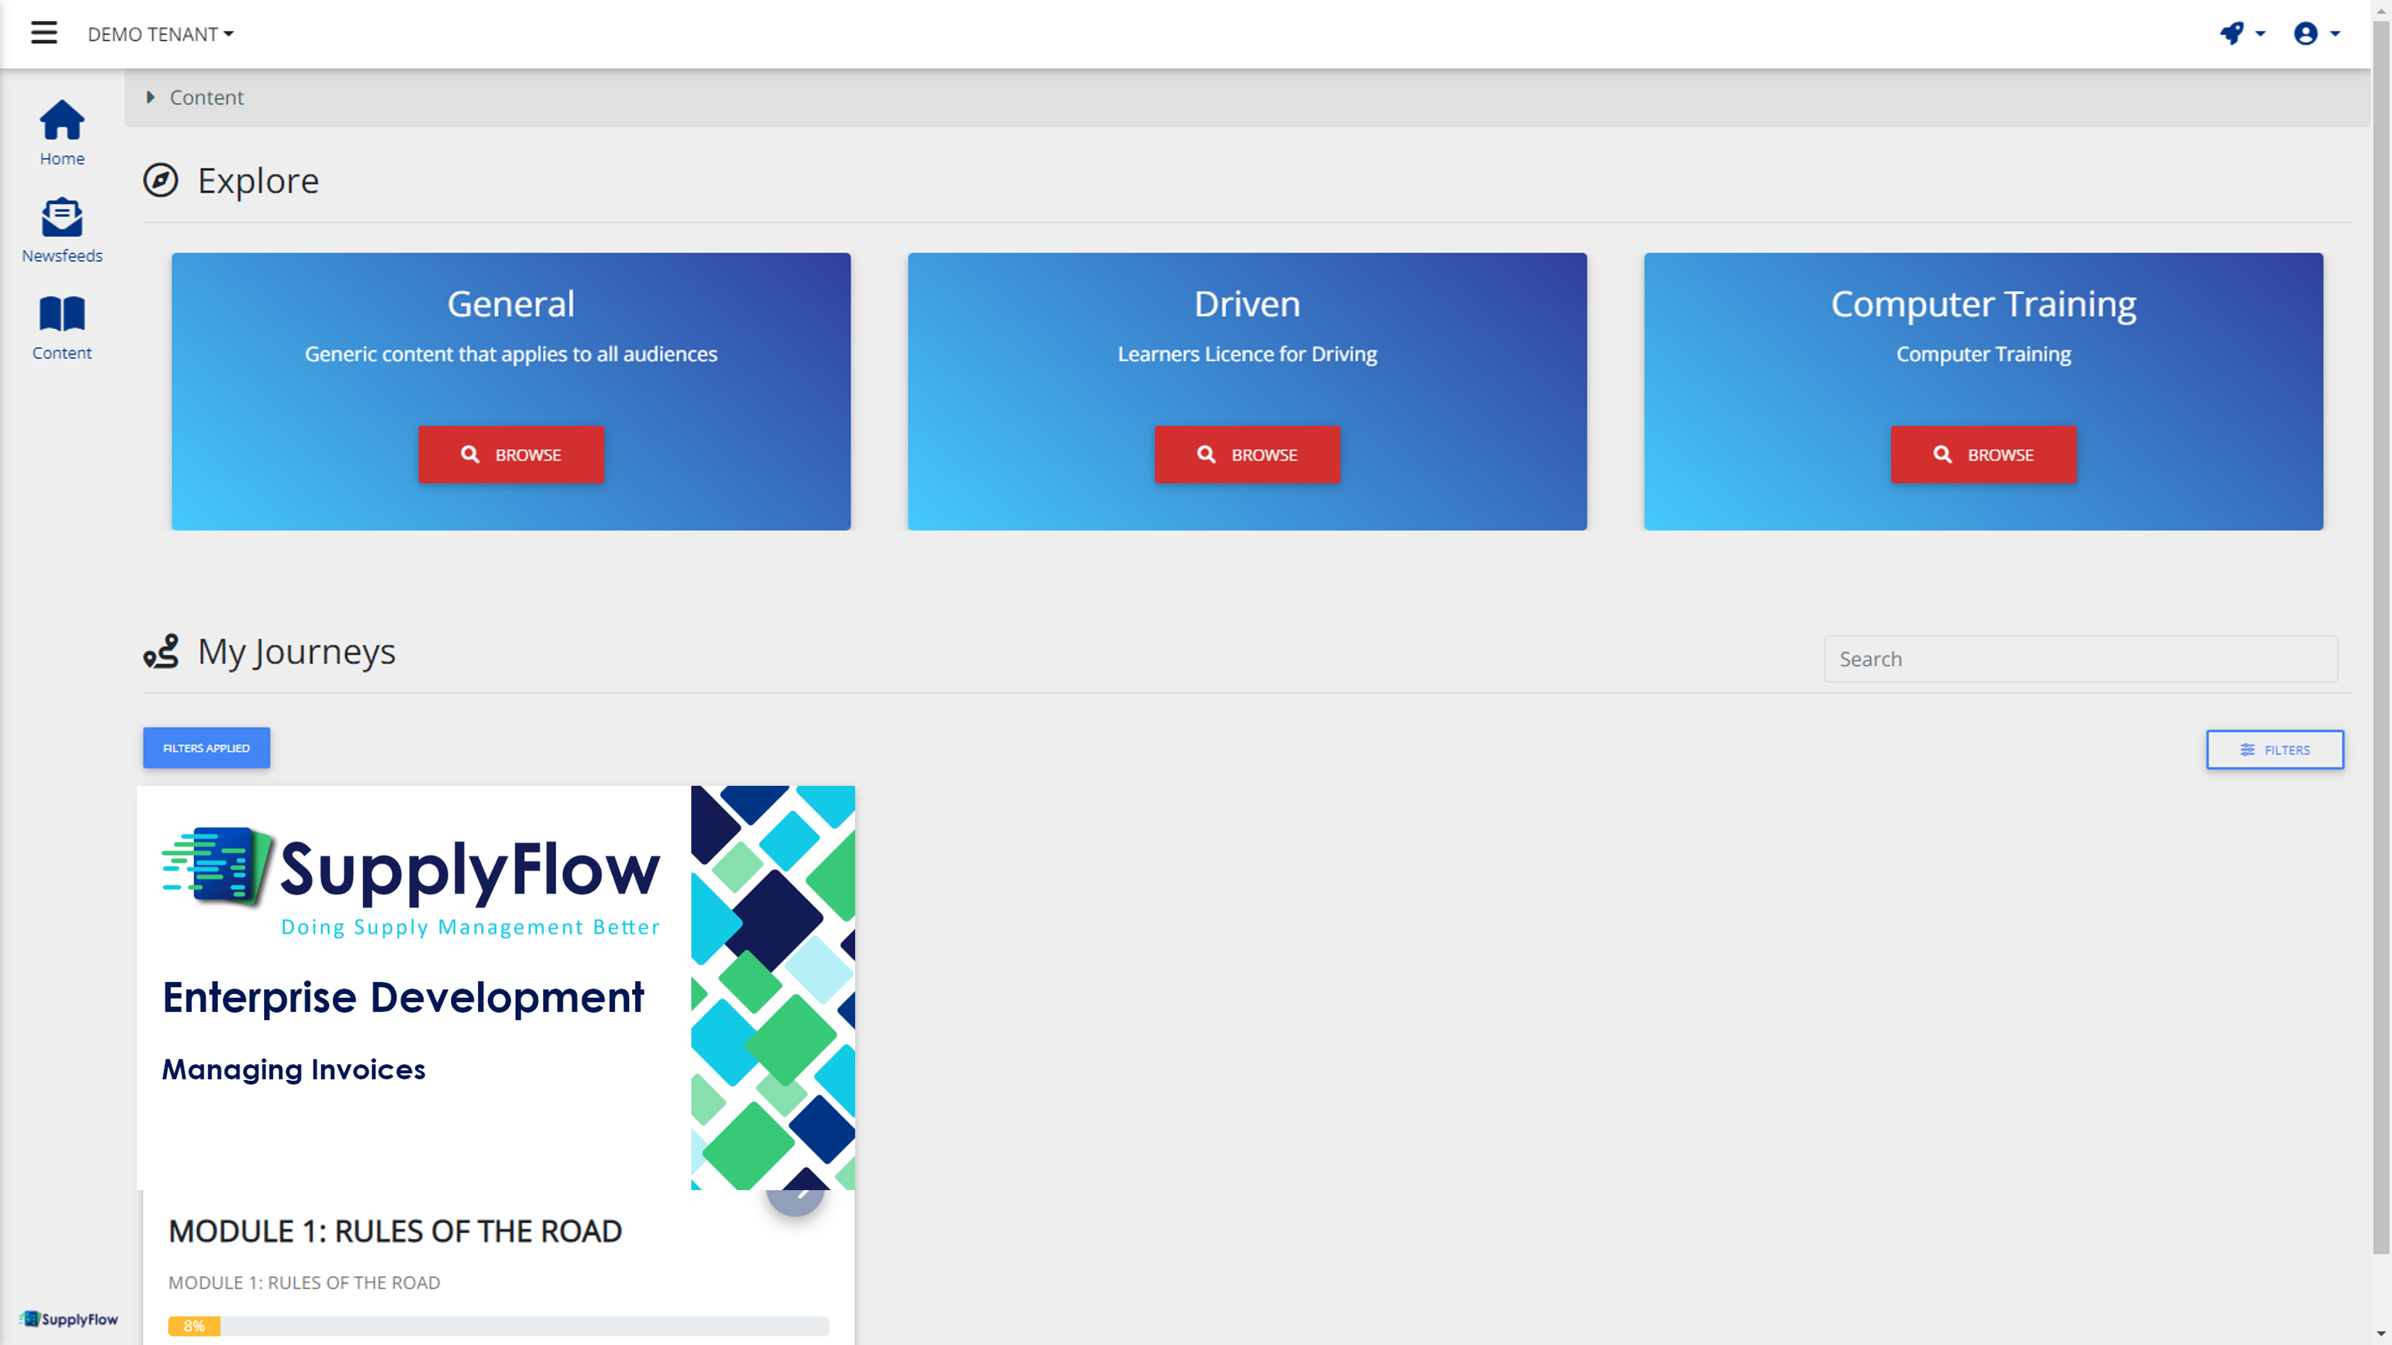Click the module subtitle text below the title
2392x1345 pixels.
coord(304,1283)
